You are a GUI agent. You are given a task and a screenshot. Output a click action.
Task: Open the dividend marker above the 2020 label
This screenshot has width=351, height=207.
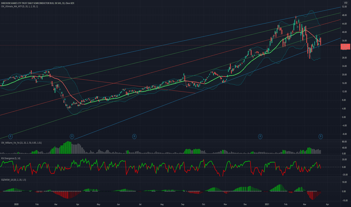click(10, 136)
